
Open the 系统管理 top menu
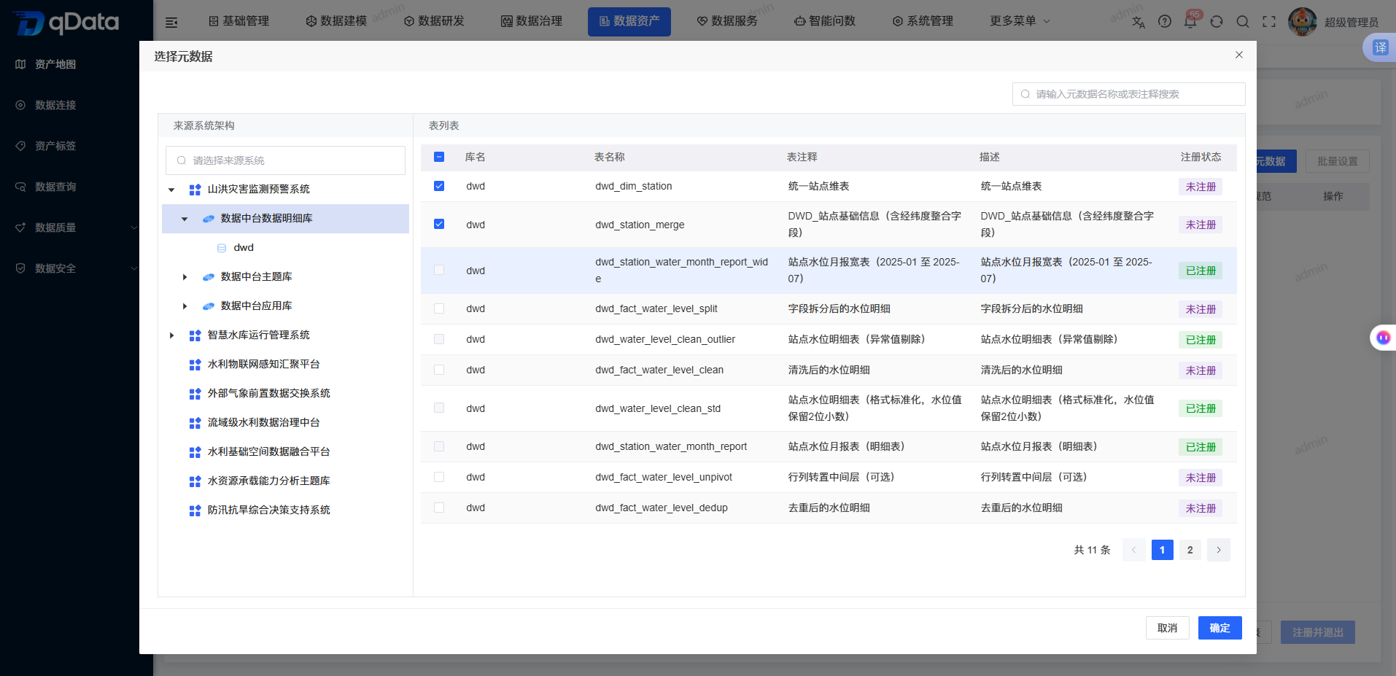[923, 21]
